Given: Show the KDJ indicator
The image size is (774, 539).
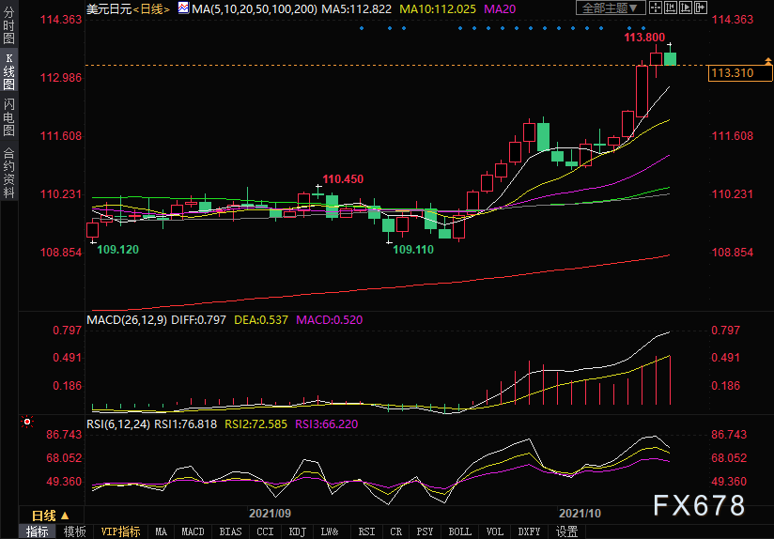Looking at the screenshot, I should [297, 531].
